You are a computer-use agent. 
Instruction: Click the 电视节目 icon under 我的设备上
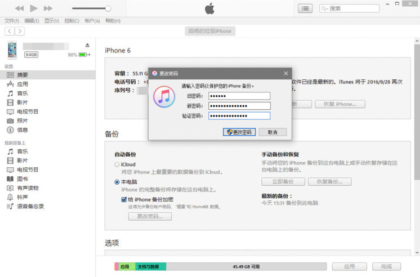pyautogui.click(x=10, y=170)
